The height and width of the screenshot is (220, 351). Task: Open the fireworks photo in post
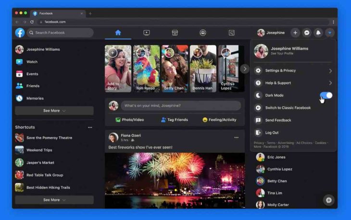pos(175,181)
